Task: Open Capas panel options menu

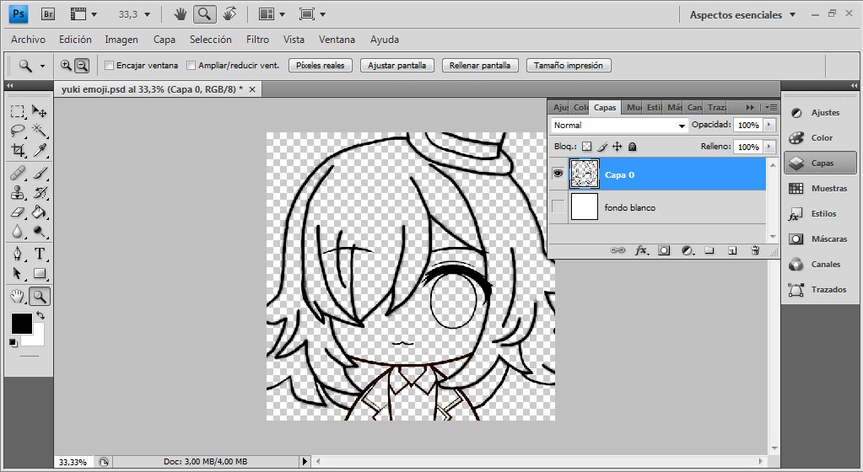Action: (x=771, y=107)
